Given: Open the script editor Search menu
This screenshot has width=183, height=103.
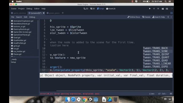Looking at the screenshot, I should click(19, 17).
